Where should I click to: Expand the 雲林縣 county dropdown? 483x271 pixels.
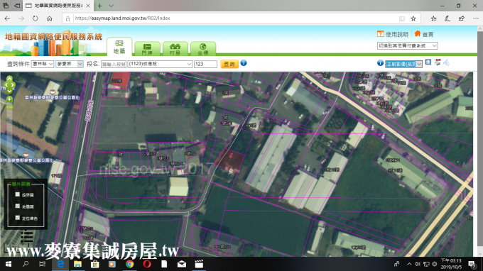pyautogui.click(x=43, y=64)
